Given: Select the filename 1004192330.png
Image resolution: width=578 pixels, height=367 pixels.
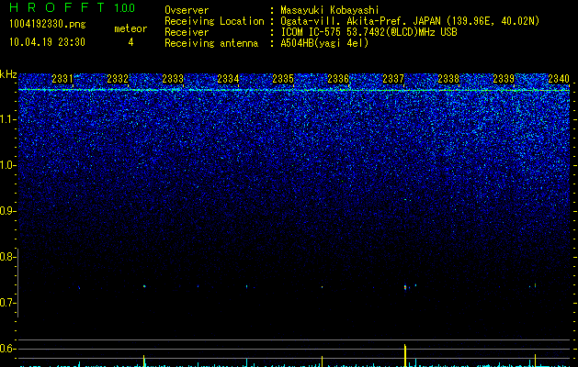Looking at the screenshot, I should point(48,25).
